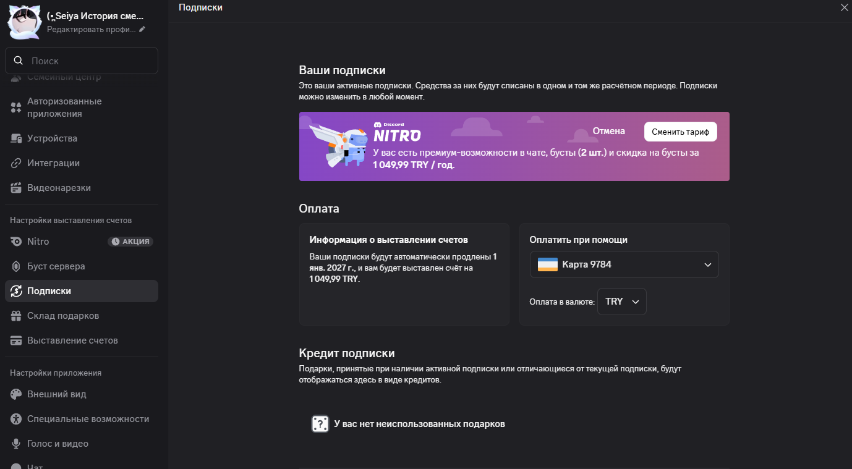This screenshot has width=852, height=469.
Task: Click the 1 049,99 TRY / год price text
Action: [414, 165]
